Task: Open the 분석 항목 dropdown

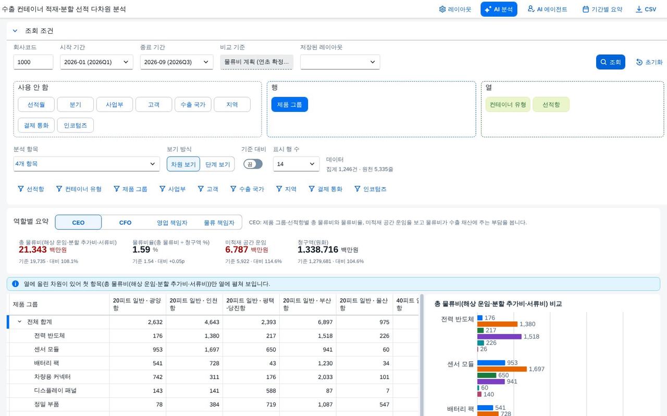Action: (87, 164)
